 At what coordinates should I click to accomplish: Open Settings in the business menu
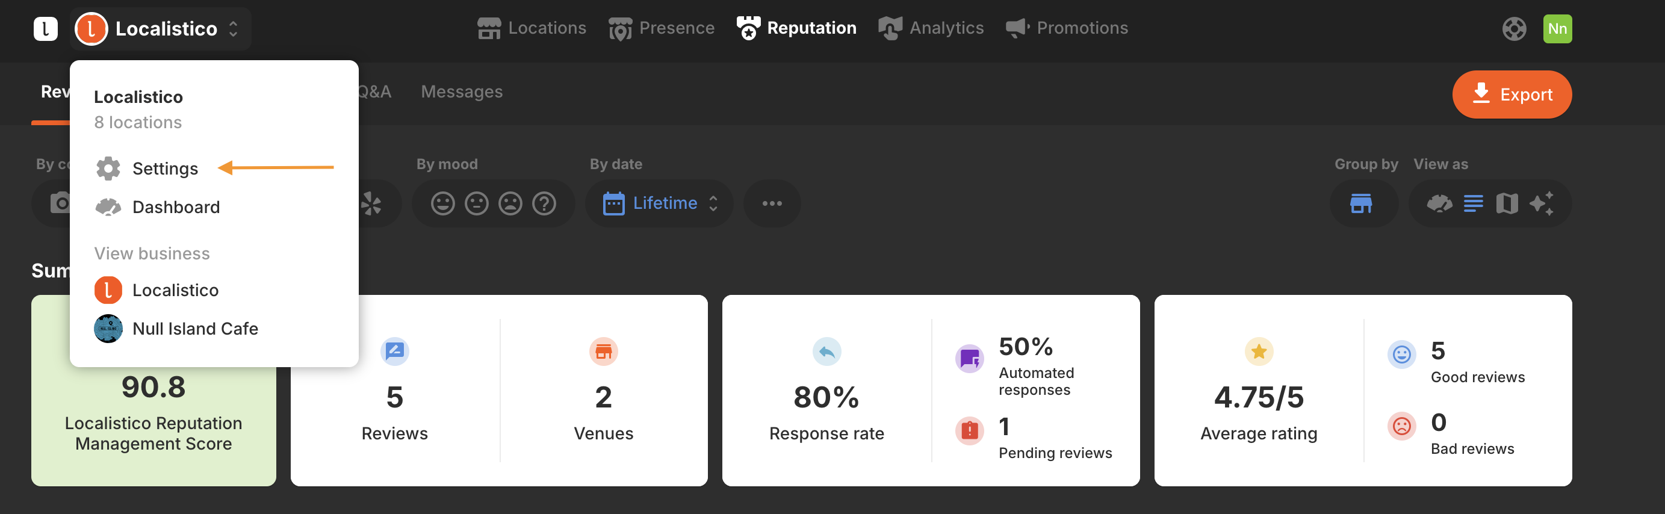pos(165,169)
